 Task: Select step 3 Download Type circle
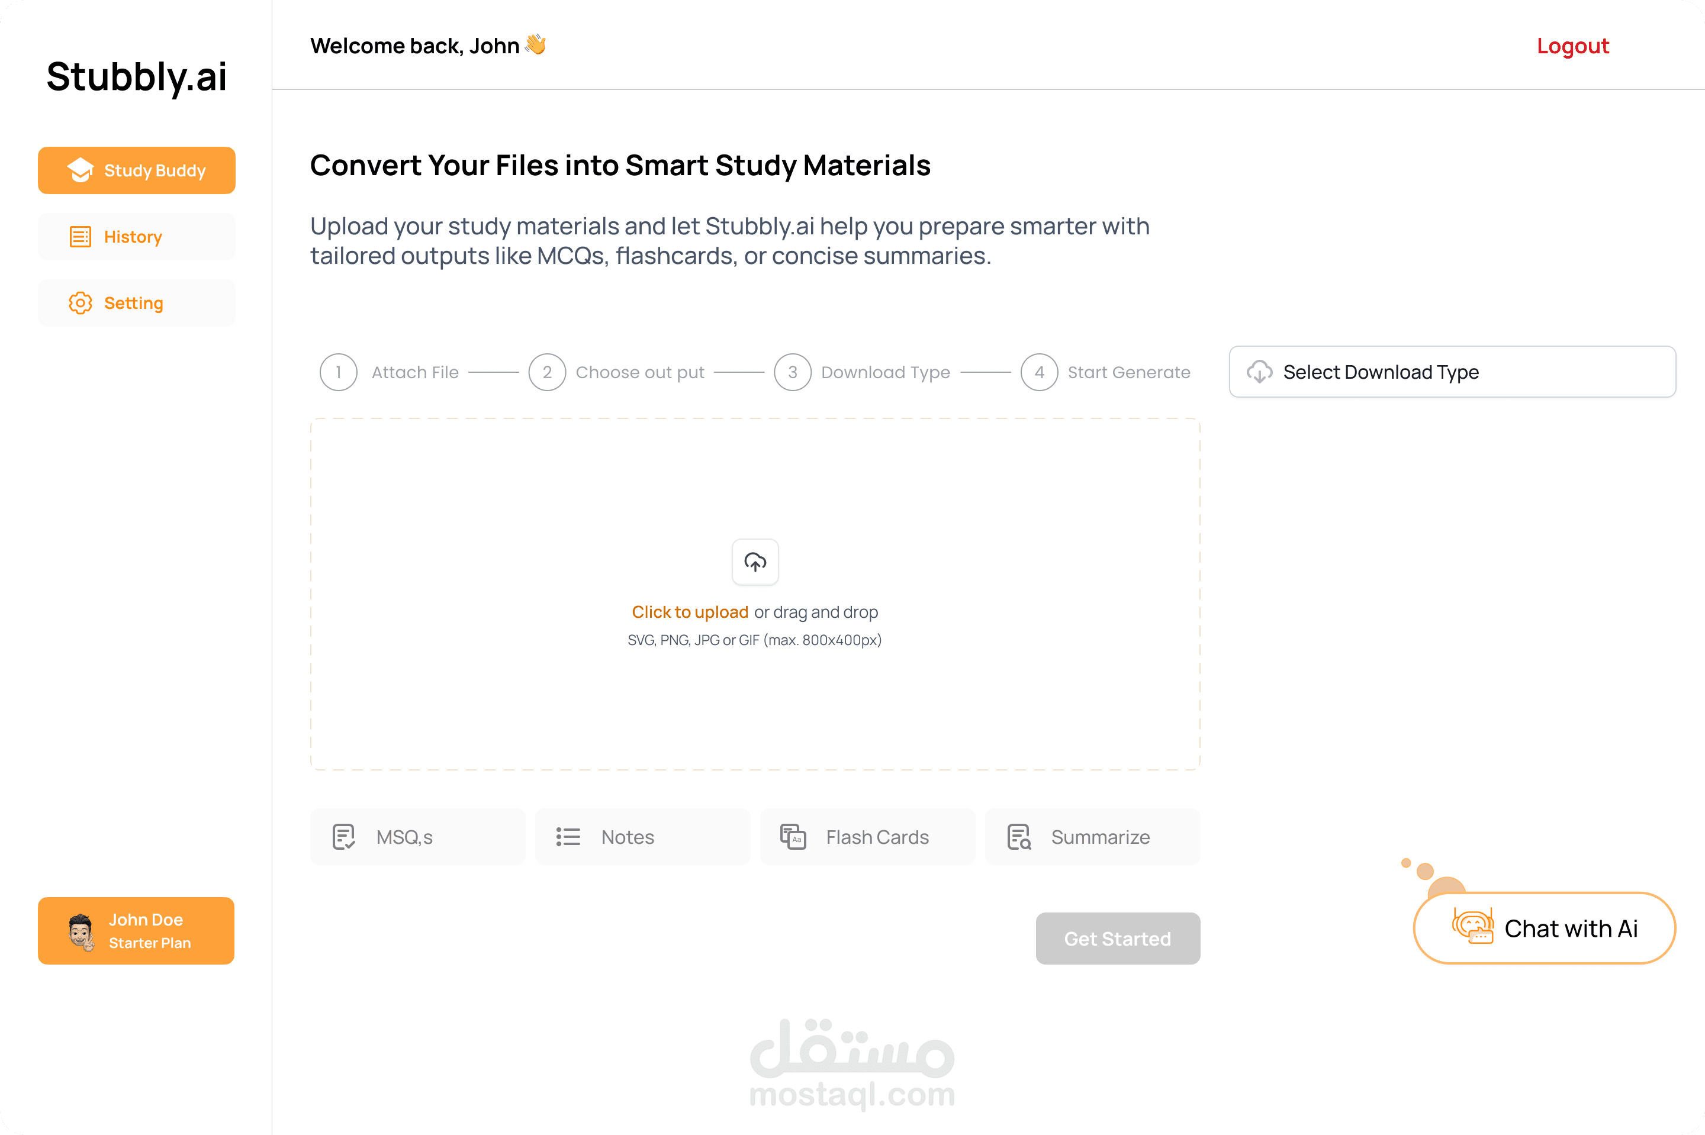click(793, 372)
